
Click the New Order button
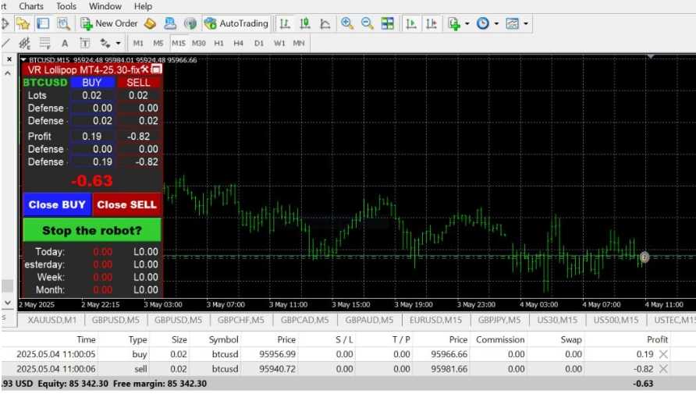pyautogui.click(x=109, y=23)
